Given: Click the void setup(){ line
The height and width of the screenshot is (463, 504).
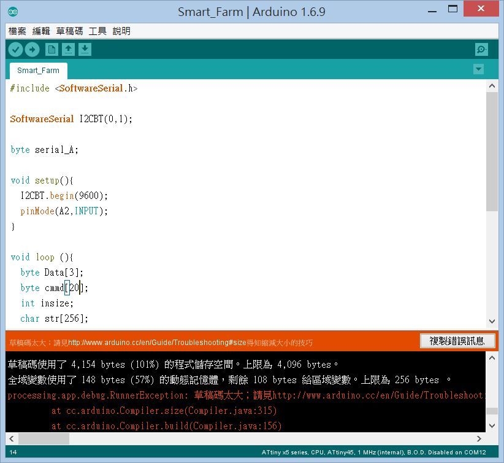Looking at the screenshot, I should (x=42, y=181).
